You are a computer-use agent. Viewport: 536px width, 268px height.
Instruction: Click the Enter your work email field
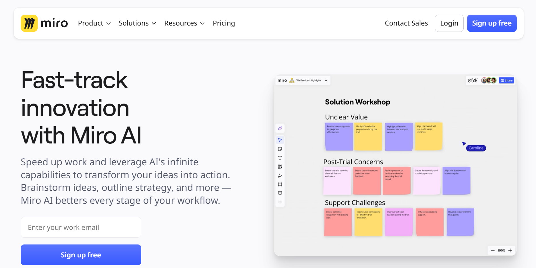(x=81, y=227)
